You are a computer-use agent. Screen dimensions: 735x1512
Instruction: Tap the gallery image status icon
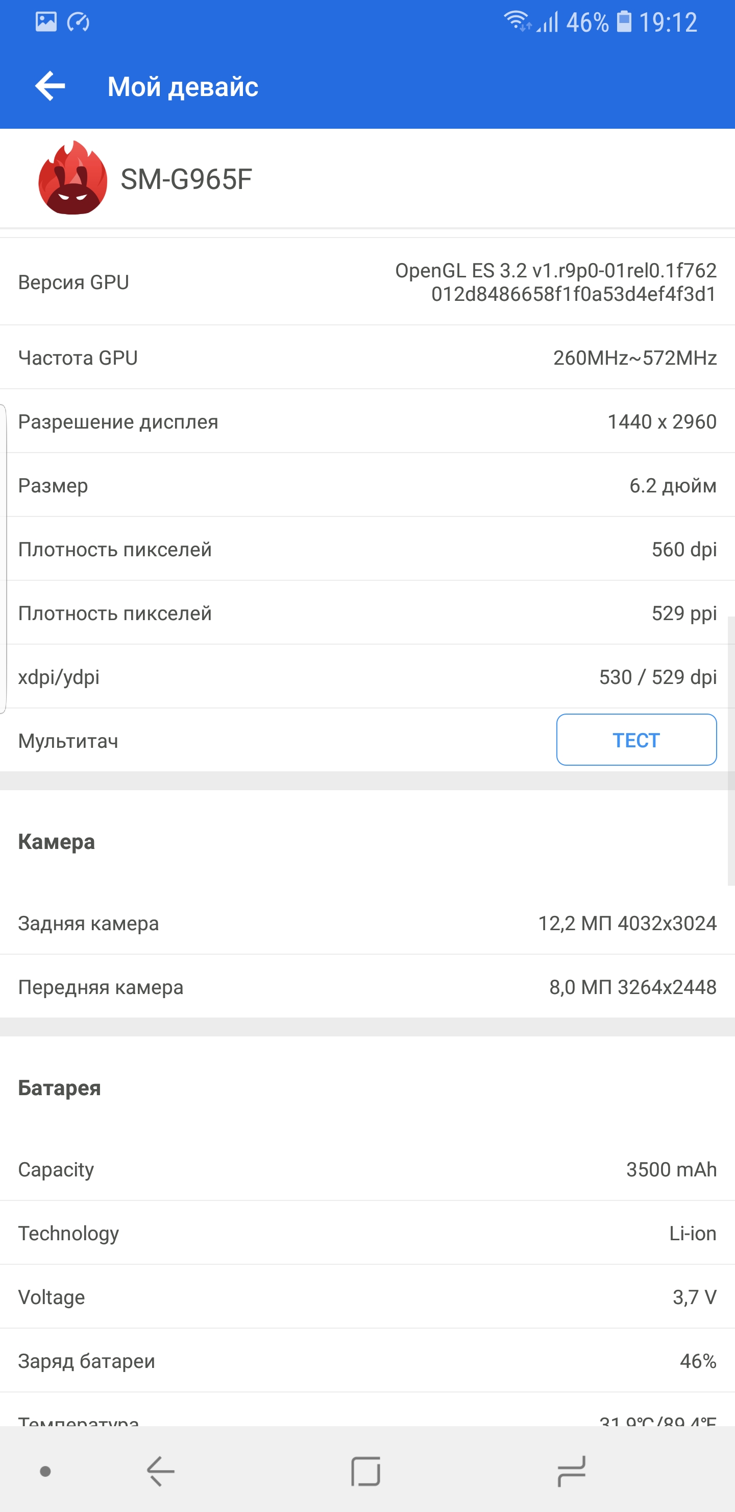pos(46,22)
